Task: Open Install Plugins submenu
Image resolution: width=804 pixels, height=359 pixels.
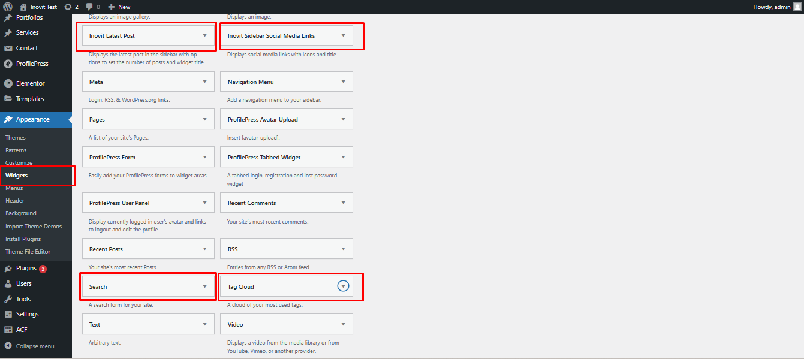Action: click(x=23, y=239)
